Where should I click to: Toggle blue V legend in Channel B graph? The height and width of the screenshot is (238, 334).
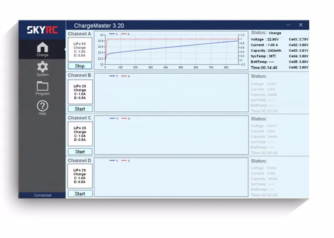coord(114,76)
